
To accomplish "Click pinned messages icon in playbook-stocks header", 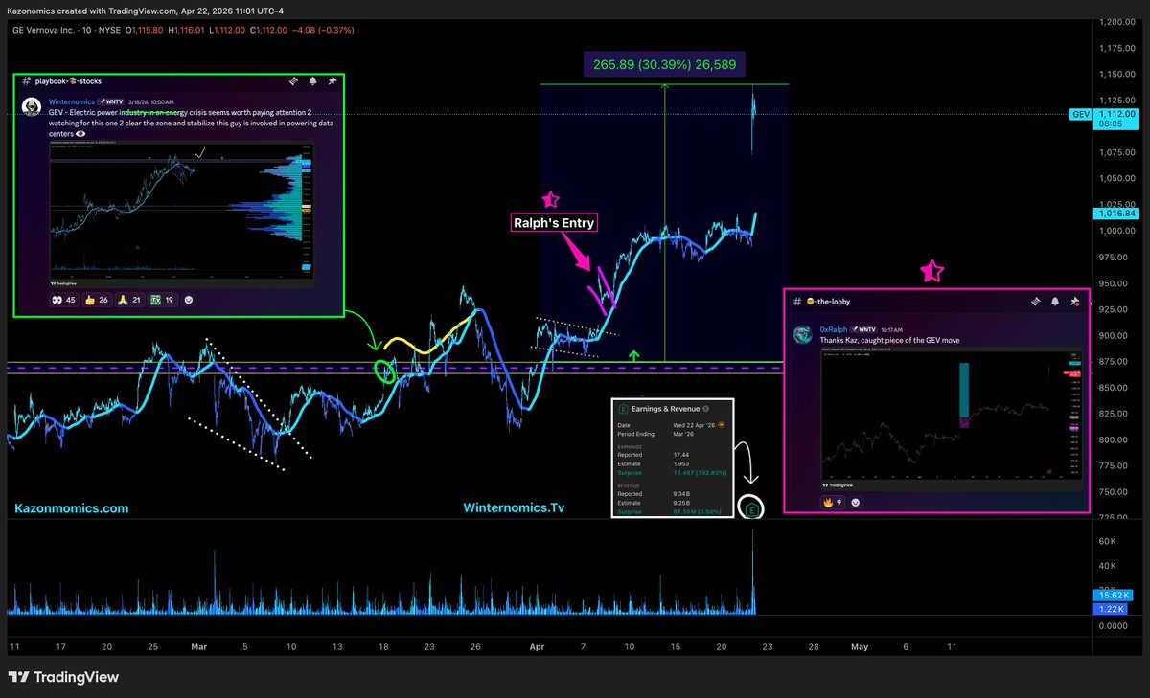I will click(332, 81).
